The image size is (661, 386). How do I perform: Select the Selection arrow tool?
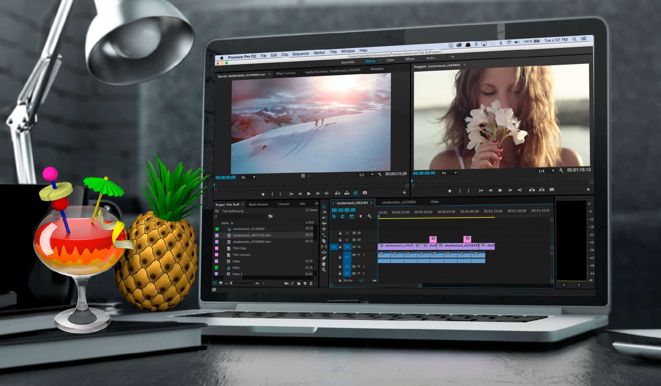point(324,206)
